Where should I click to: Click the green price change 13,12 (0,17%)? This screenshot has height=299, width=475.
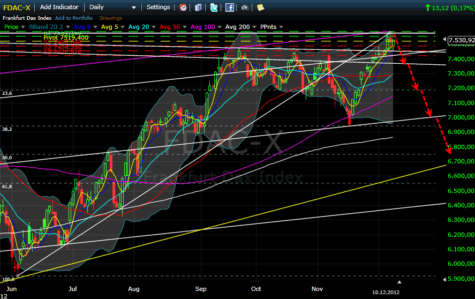pyautogui.click(x=450, y=8)
